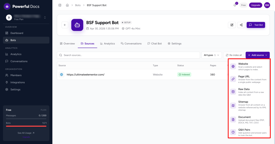Click the BSF Support Bot robot icon
The image size is (275, 144).
pyautogui.click(x=77, y=25)
